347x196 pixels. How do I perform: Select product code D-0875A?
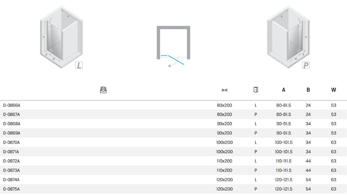[12, 189]
